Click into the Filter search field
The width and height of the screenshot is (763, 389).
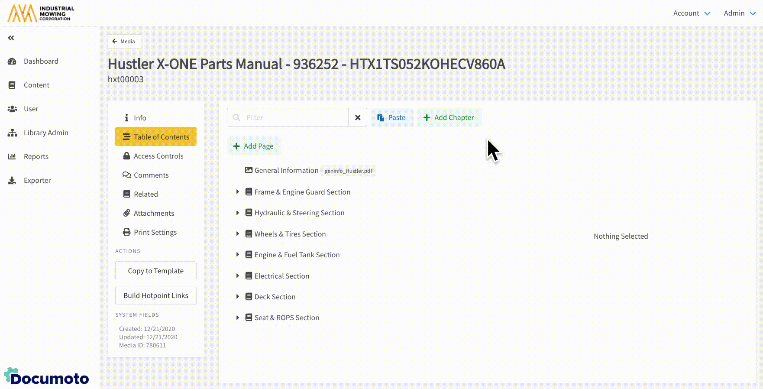(x=294, y=117)
